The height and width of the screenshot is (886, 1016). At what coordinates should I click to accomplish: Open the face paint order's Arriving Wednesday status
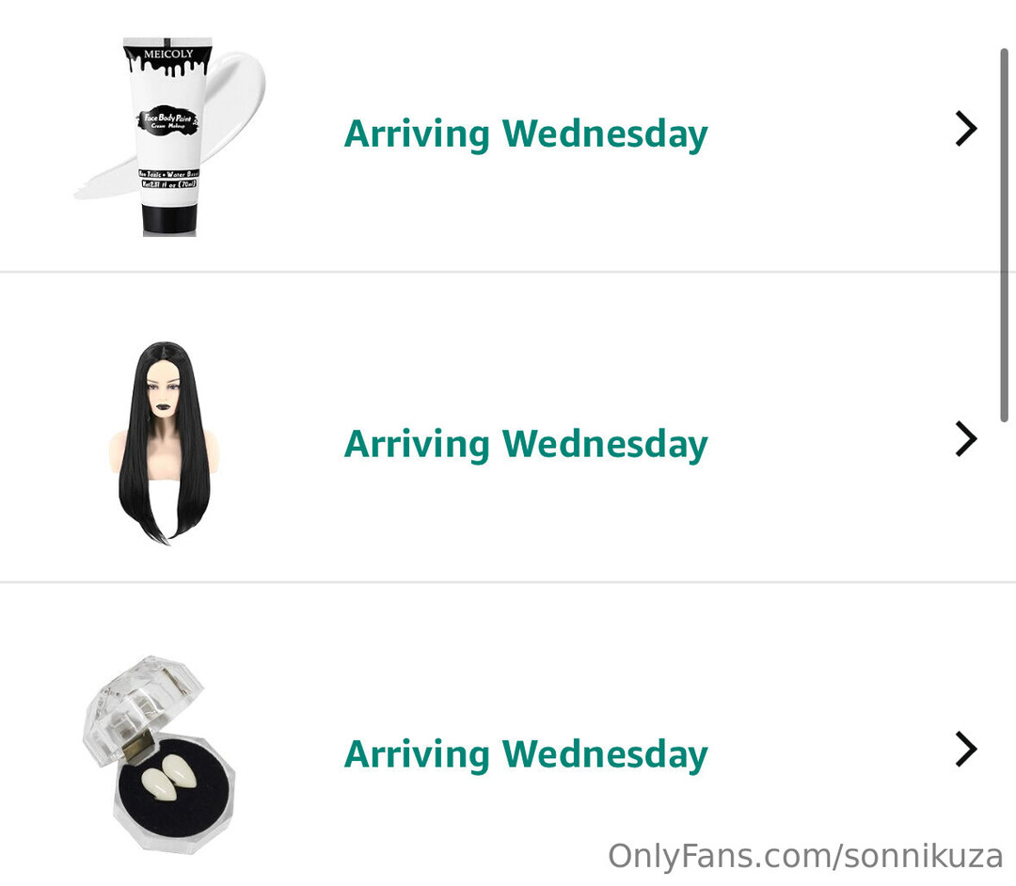pyautogui.click(x=526, y=134)
